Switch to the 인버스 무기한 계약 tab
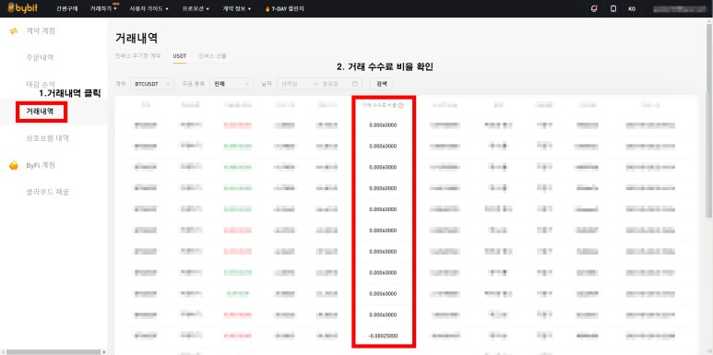 tap(137, 56)
